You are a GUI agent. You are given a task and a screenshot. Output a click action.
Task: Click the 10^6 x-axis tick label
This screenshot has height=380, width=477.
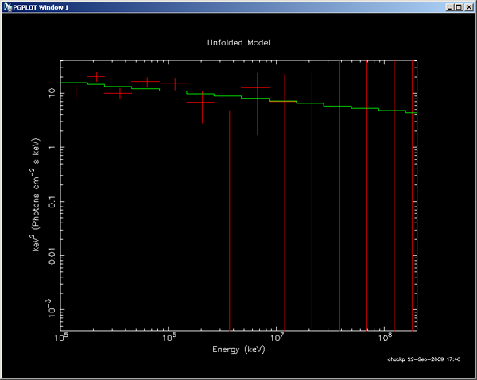click(169, 337)
